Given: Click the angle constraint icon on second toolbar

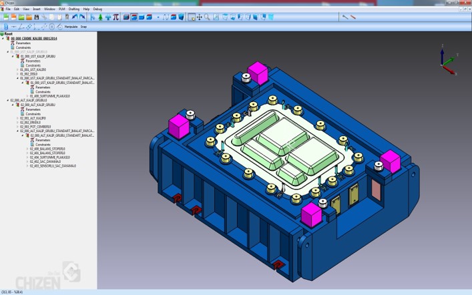Looking at the screenshot, I should pyautogui.click(x=21, y=27).
